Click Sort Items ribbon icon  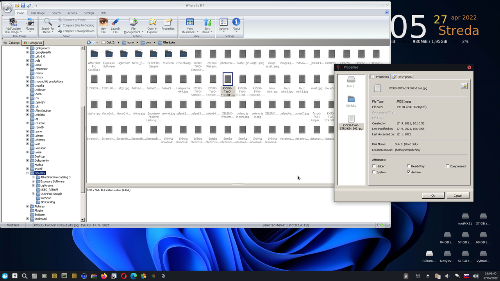point(207,22)
